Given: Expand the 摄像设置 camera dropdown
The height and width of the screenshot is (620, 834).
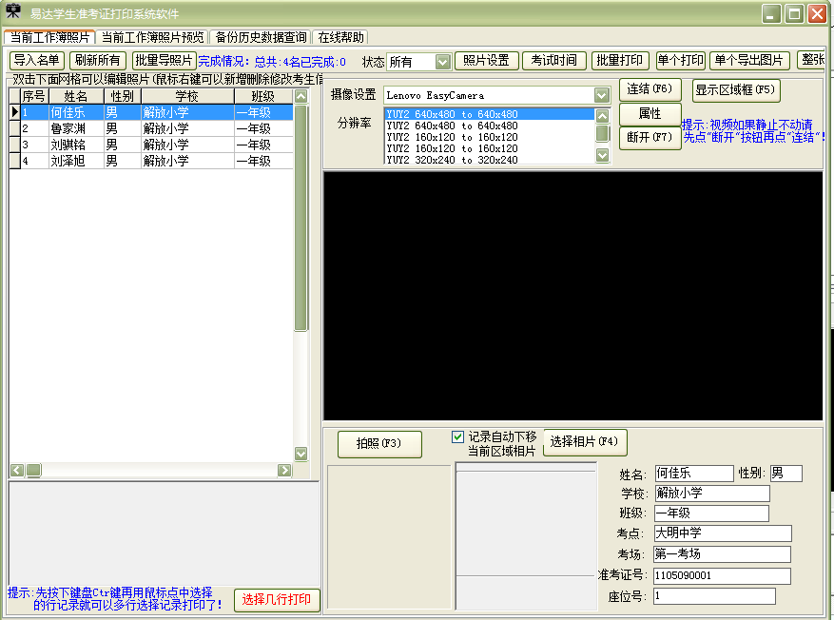Looking at the screenshot, I should click(x=602, y=95).
